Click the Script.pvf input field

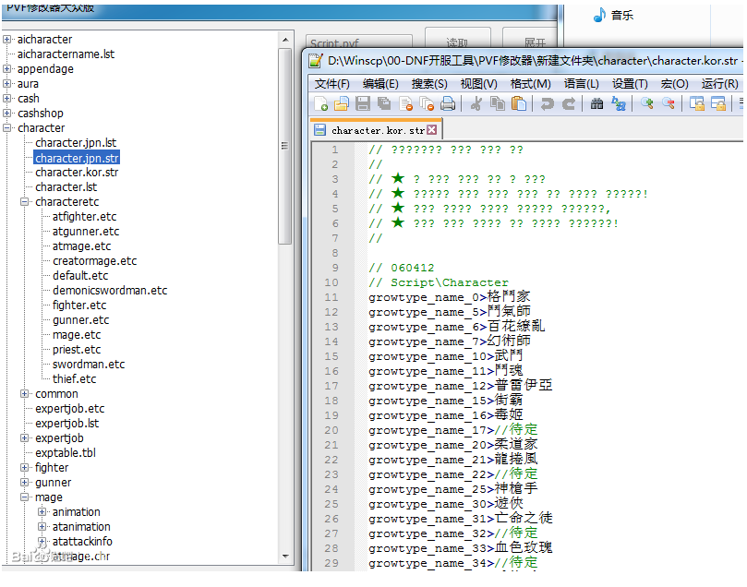click(359, 41)
